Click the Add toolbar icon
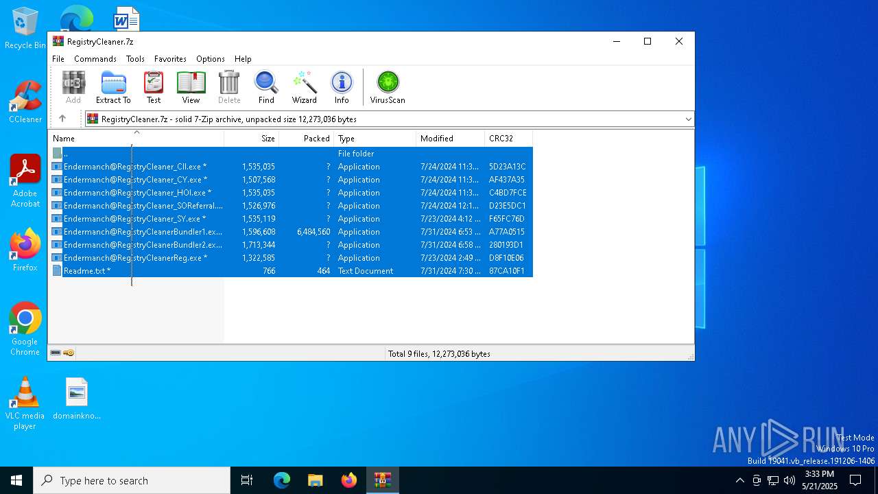The height and width of the screenshot is (494, 878). coord(73,87)
